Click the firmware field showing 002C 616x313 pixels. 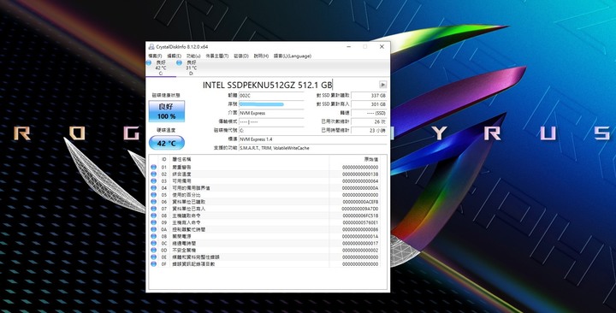pos(271,96)
